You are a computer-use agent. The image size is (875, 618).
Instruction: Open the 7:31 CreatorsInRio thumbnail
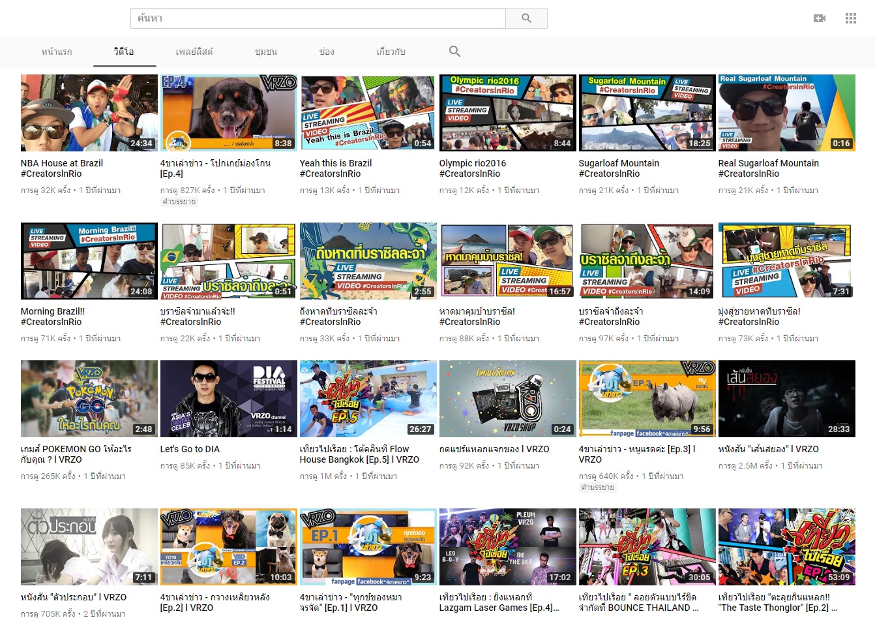787,261
